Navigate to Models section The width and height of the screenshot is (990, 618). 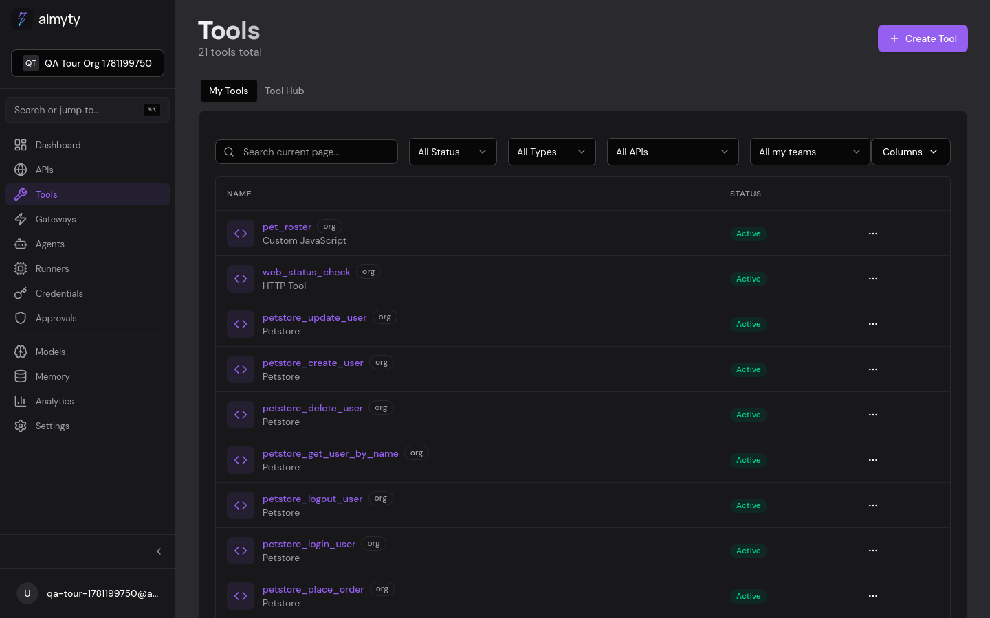coord(87,352)
